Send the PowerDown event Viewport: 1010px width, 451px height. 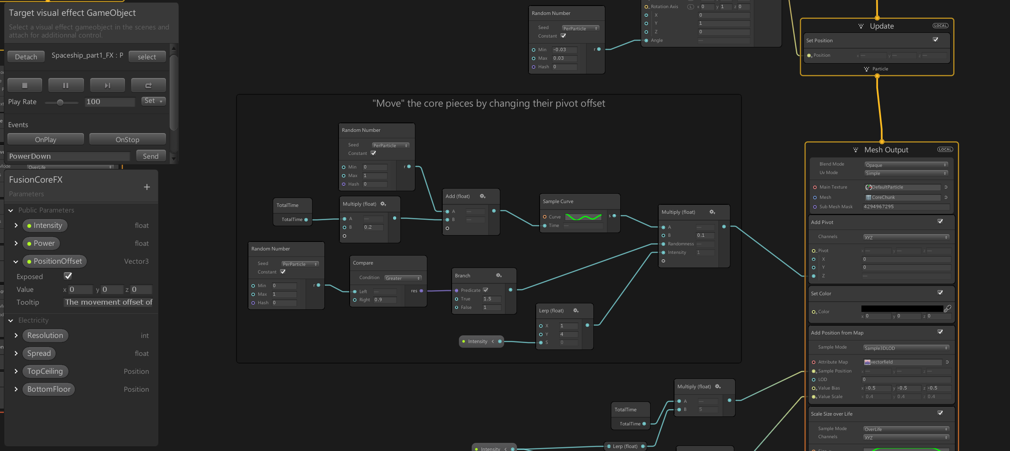pos(151,156)
